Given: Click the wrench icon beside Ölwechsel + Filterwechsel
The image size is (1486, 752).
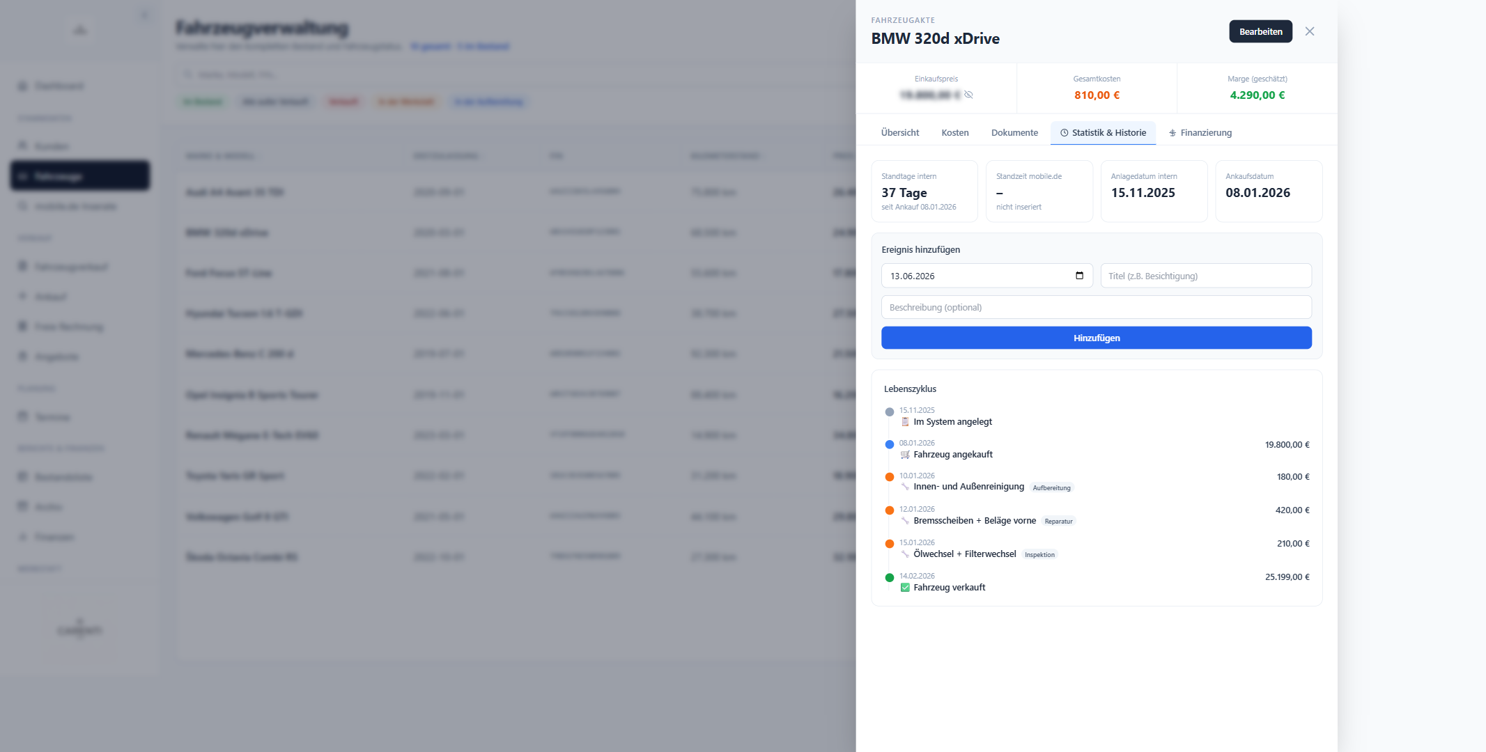Looking at the screenshot, I should pyautogui.click(x=905, y=554).
